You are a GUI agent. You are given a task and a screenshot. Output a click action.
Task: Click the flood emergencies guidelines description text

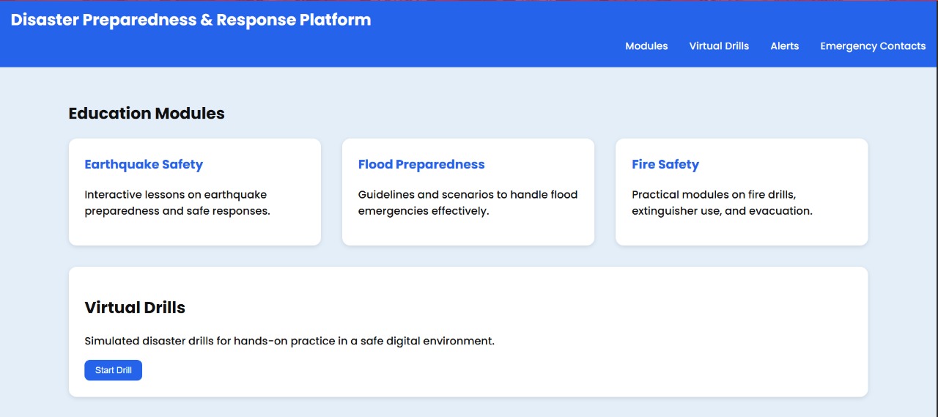tap(468, 203)
